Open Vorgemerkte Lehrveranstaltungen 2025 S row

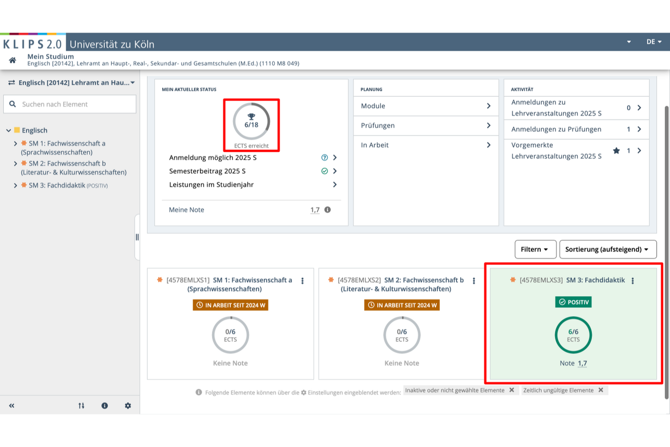point(576,151)
